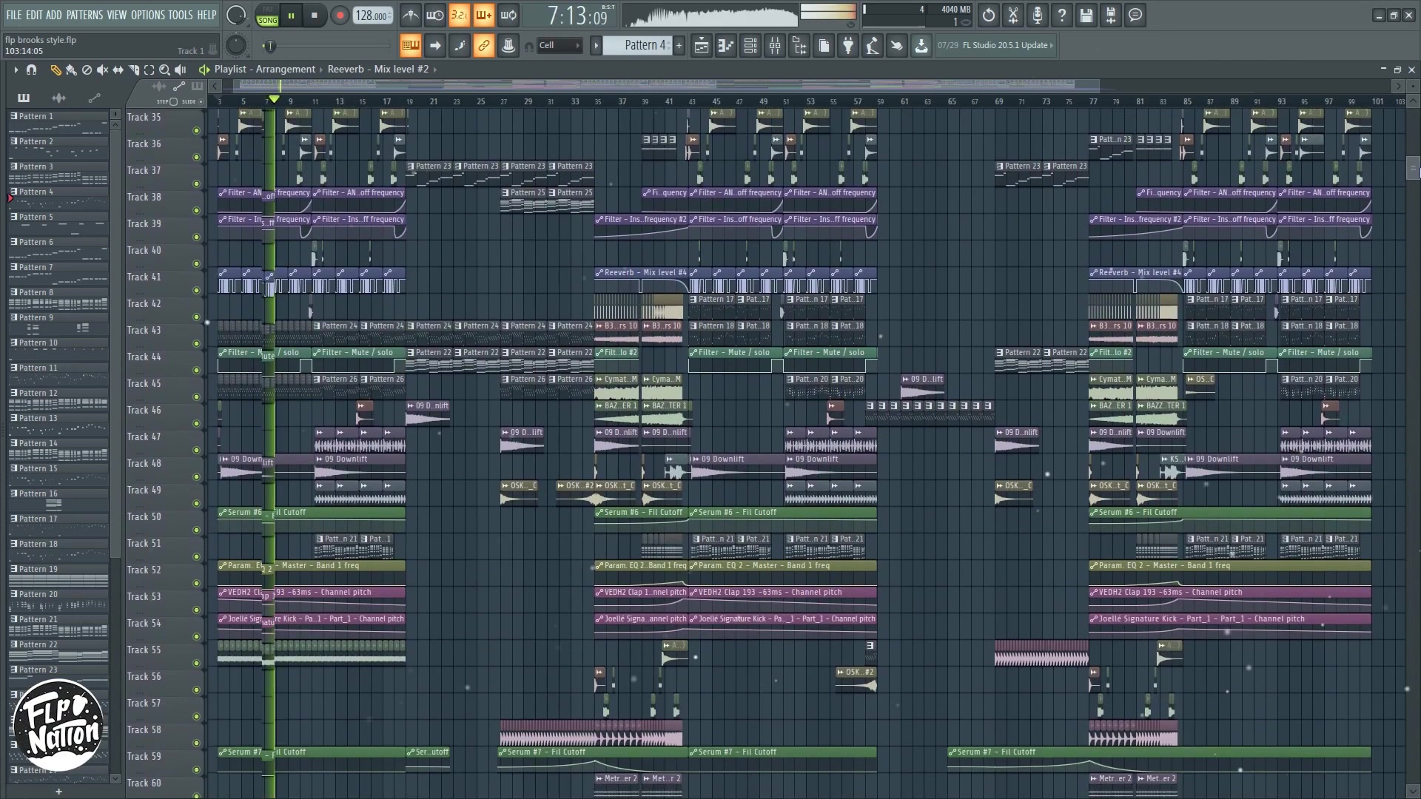This screenshot has width=1421, height=799.
Task: Open the ADD menu
Action: click(x=53, y=15)
